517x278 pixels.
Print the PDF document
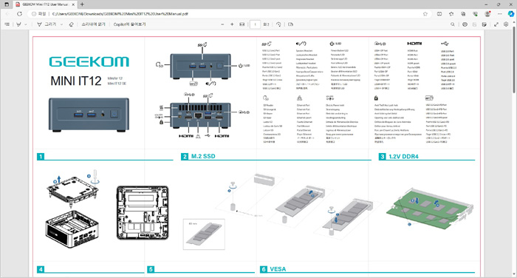(x=465, y=24)
